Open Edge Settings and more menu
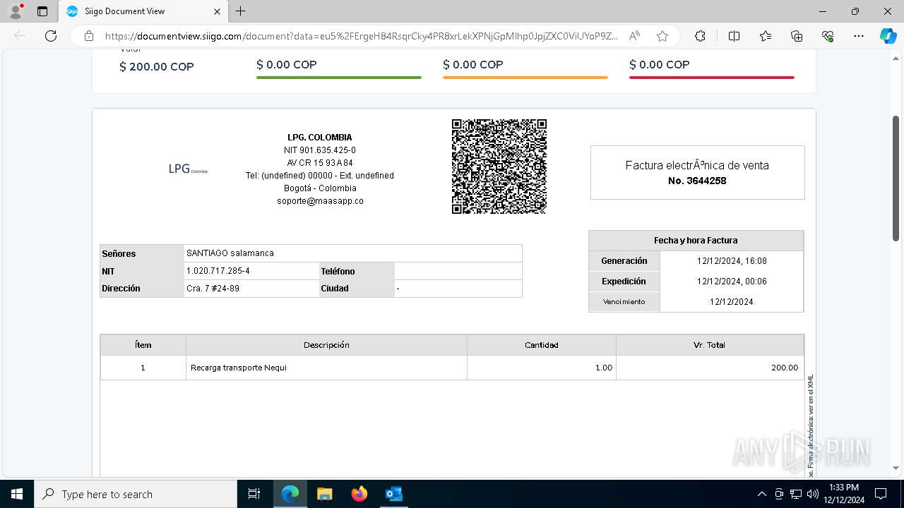Viewport: 904px width, 508px height. (x=859, y=36)
